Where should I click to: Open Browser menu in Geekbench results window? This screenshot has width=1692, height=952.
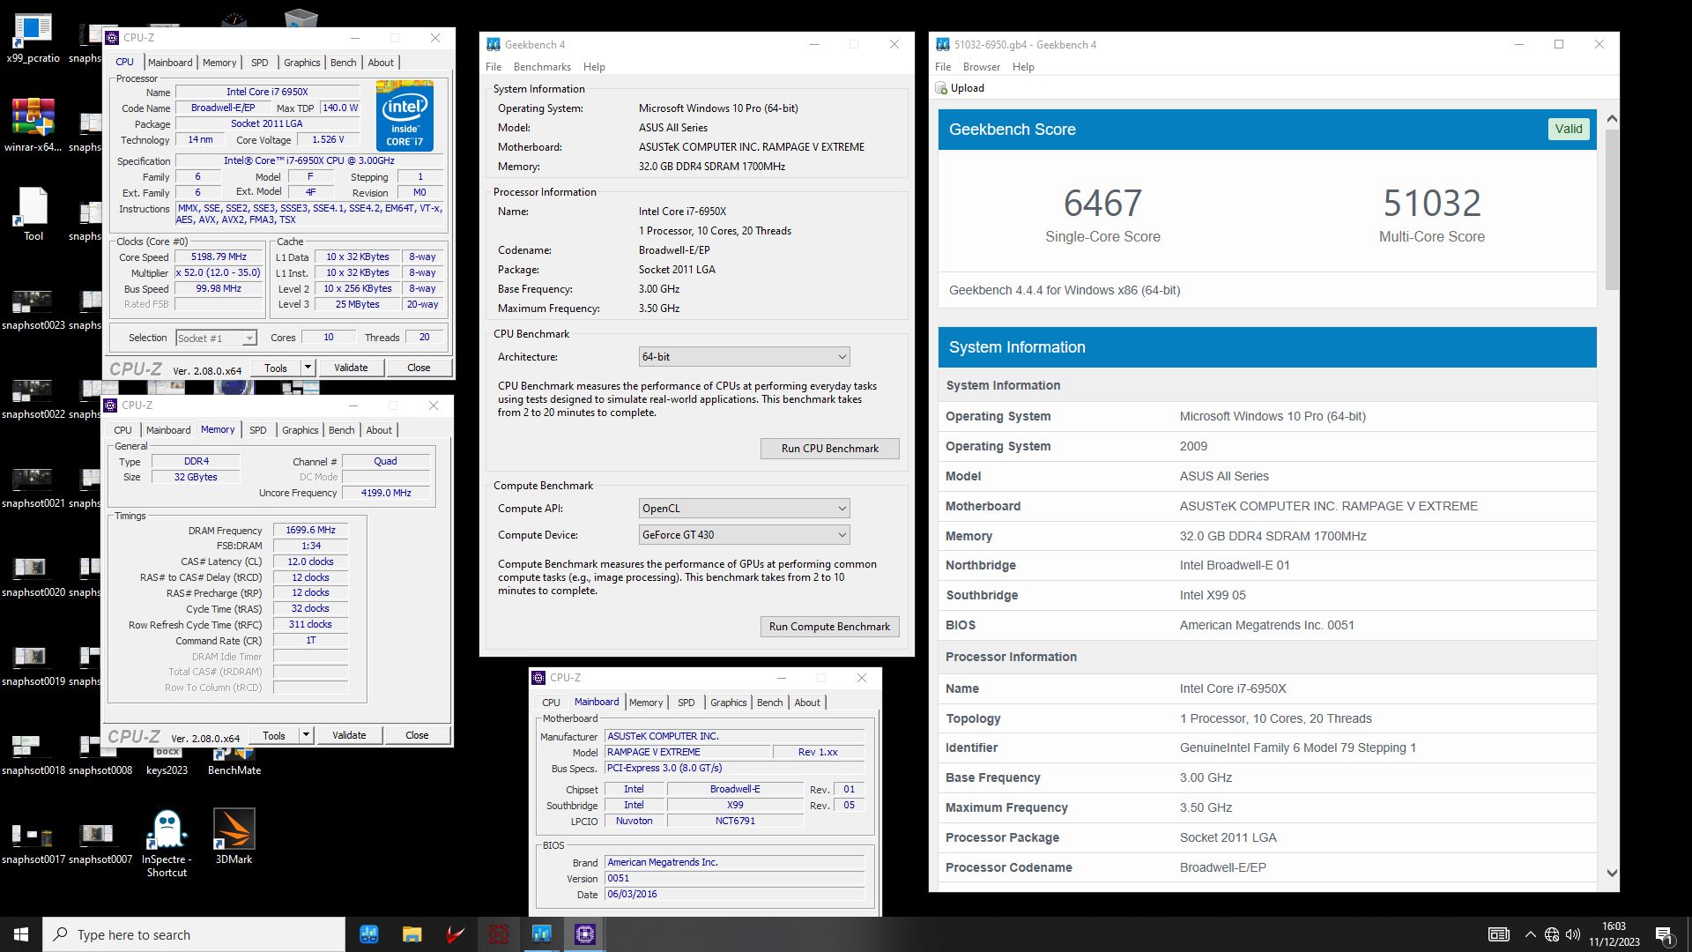(982, 67)
